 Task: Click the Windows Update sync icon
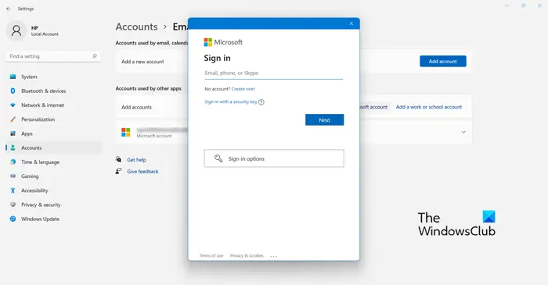tap(13, 219)
